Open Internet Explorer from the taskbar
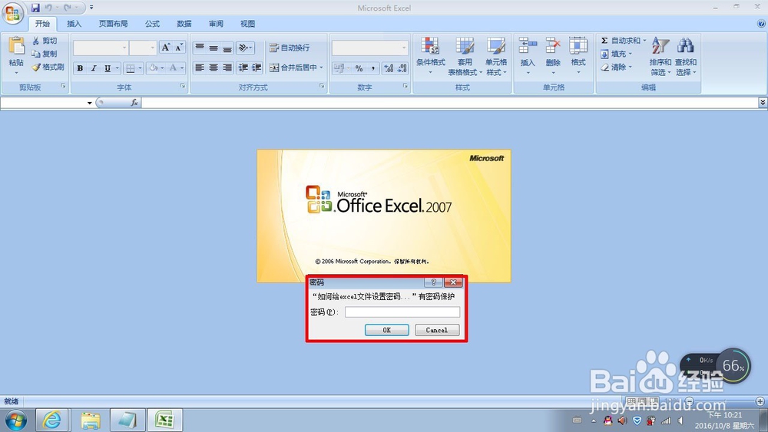Viewport: 768px width, 432px height. [51, 420]
